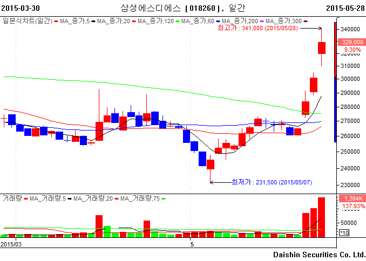Click the 2015/03 time axis label
Screen dimensions: 366x261
point(11,244)
